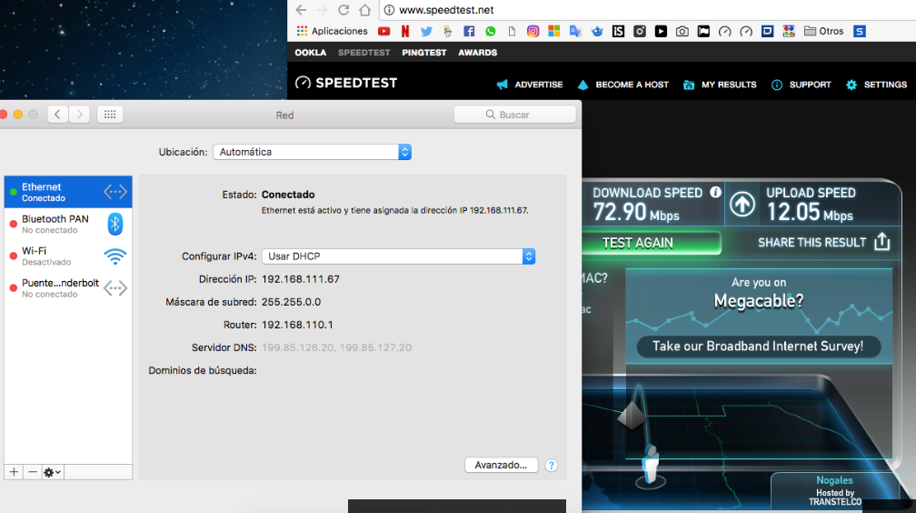Image resolution: width=916 pixels, height=513 pixels.
Task: Open network help question mark
Action: click(551, 465)
